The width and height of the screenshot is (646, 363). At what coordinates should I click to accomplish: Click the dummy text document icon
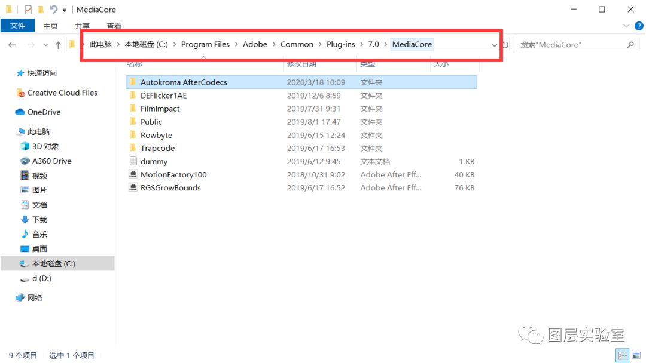click(133, 161)
